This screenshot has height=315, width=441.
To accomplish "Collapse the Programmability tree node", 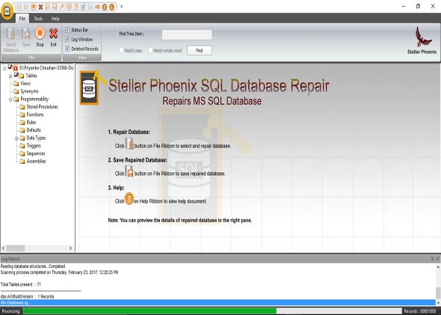I will (x=10, y=100).
